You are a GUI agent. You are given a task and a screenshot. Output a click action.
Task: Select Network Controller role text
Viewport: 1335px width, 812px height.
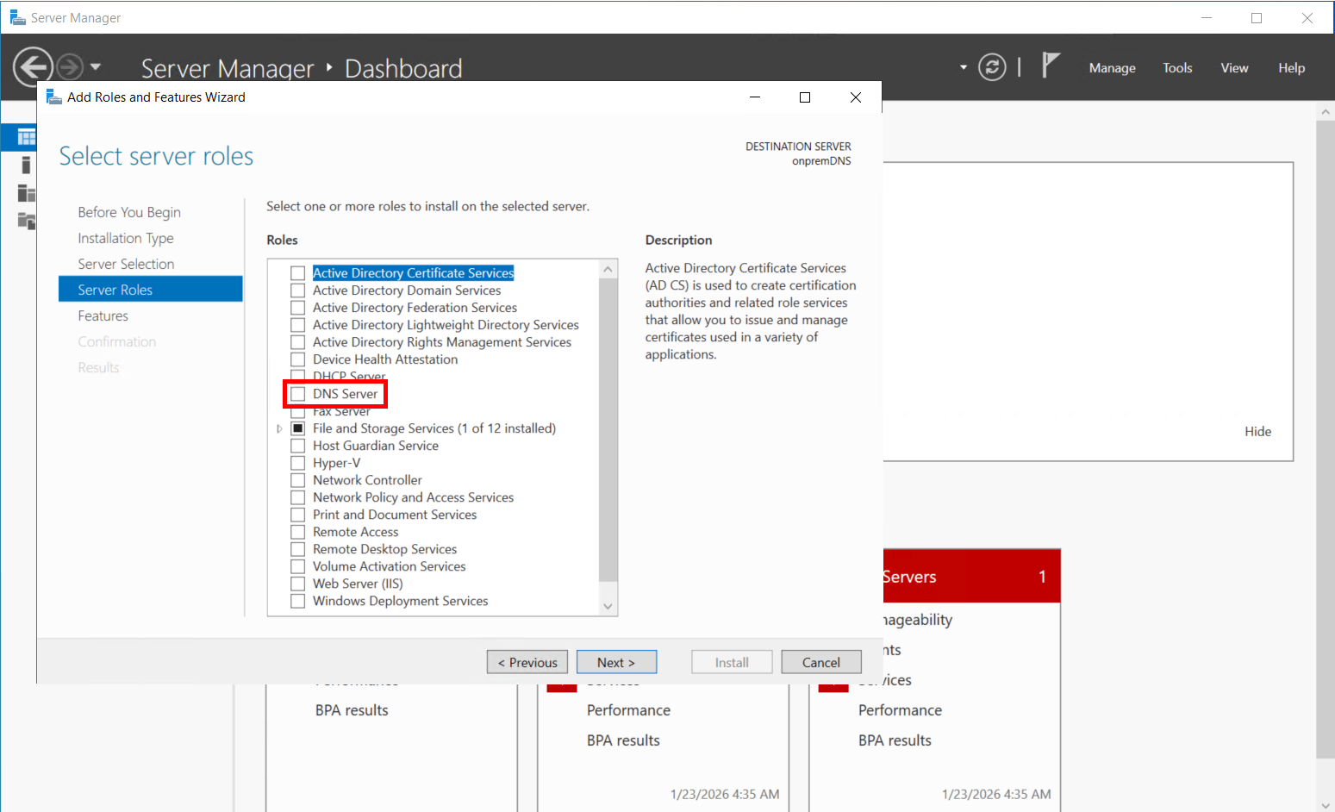pos(367,480)
